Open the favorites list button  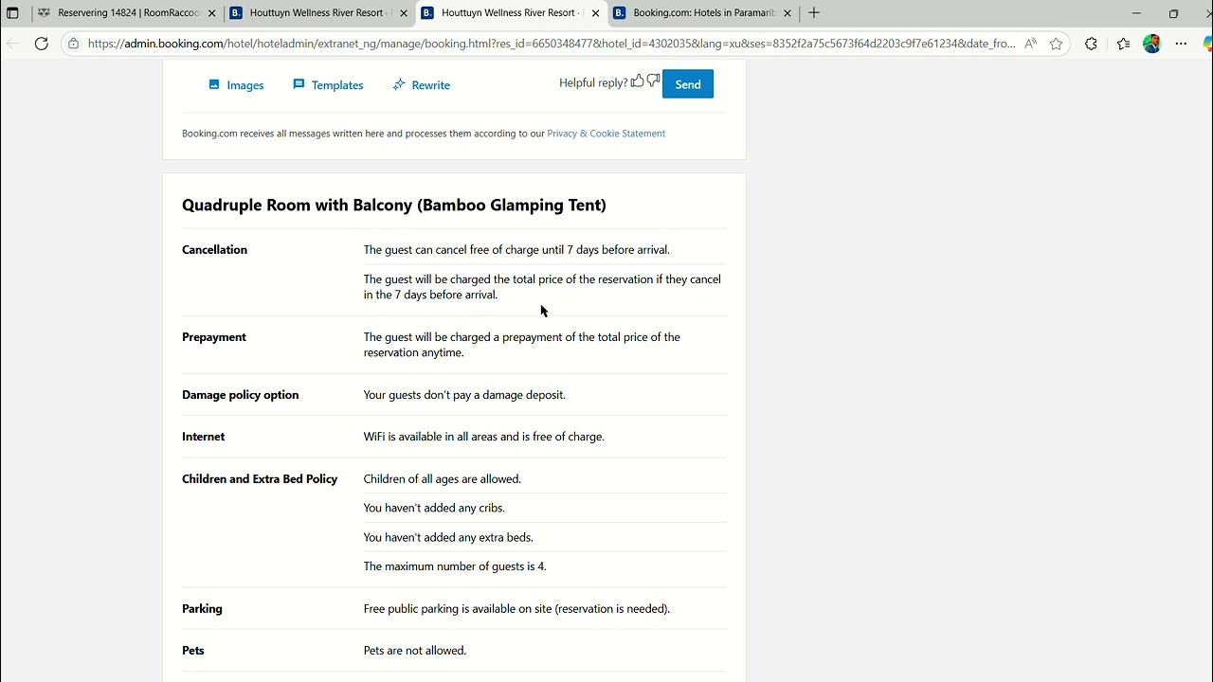pos(1123,44)
